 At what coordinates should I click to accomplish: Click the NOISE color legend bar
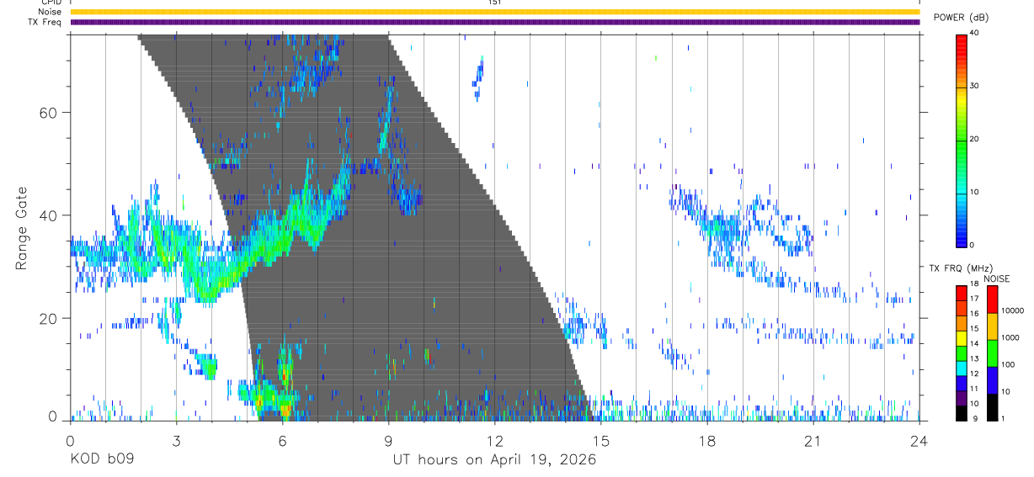993,353
